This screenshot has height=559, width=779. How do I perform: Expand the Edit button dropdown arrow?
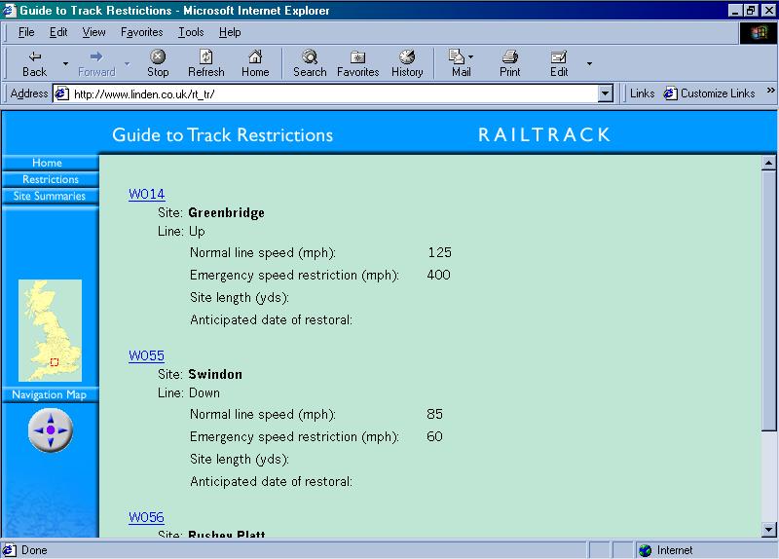pyautogui.click(x=589, y=63)
